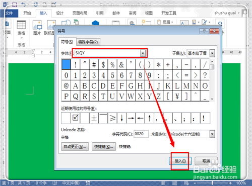Viewport: 252px width, 186px height.
Task: Open the View (视图) ribbon tab
Action: point(149,13)
